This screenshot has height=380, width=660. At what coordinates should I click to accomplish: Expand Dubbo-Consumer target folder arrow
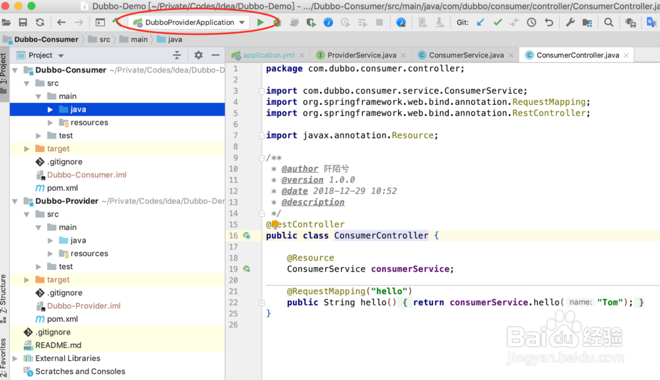(26, 148)
